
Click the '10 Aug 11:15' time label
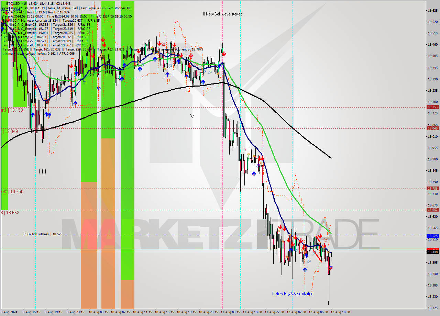point(142,312)
